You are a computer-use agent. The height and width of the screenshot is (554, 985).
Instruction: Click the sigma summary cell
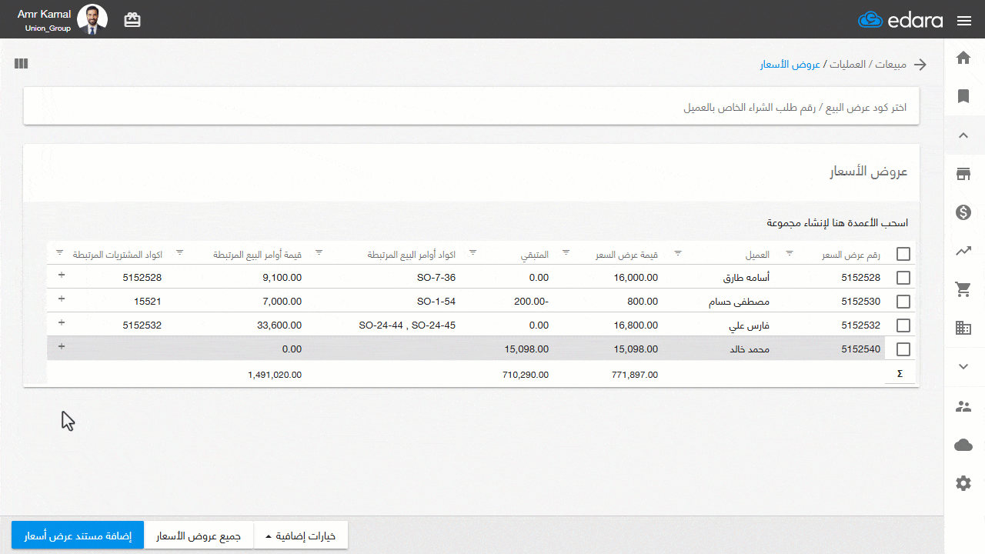[x=900, y=374]
